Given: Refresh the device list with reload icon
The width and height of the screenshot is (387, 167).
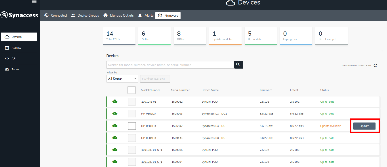Looking at the screenshot, I should [x=375, y=65].
